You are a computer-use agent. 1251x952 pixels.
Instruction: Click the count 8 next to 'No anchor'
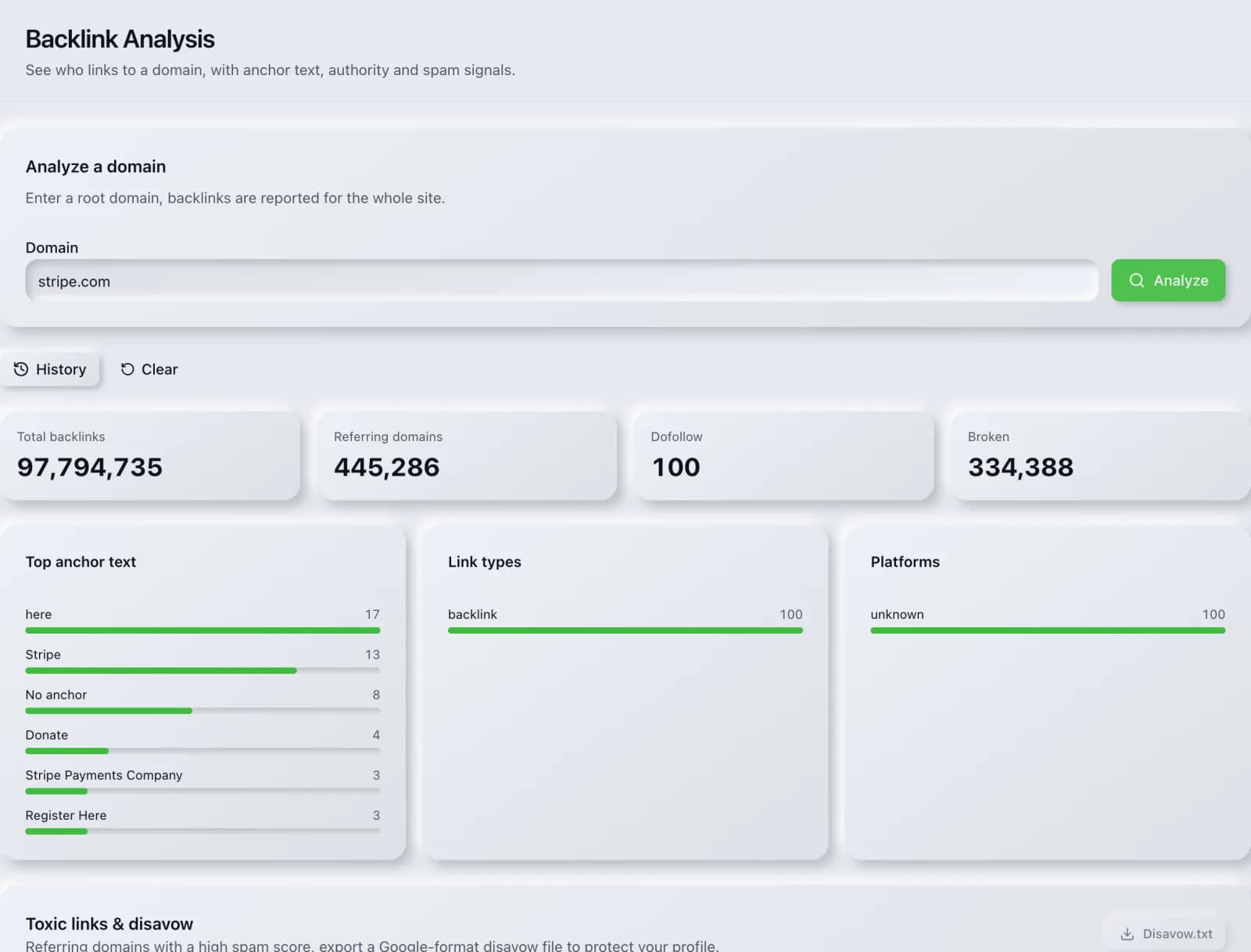click(x=376, y=695)
